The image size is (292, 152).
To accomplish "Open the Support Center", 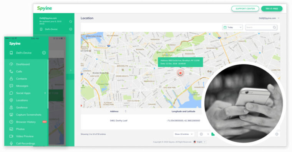I will pyautogui.click(x=245, y=8).
